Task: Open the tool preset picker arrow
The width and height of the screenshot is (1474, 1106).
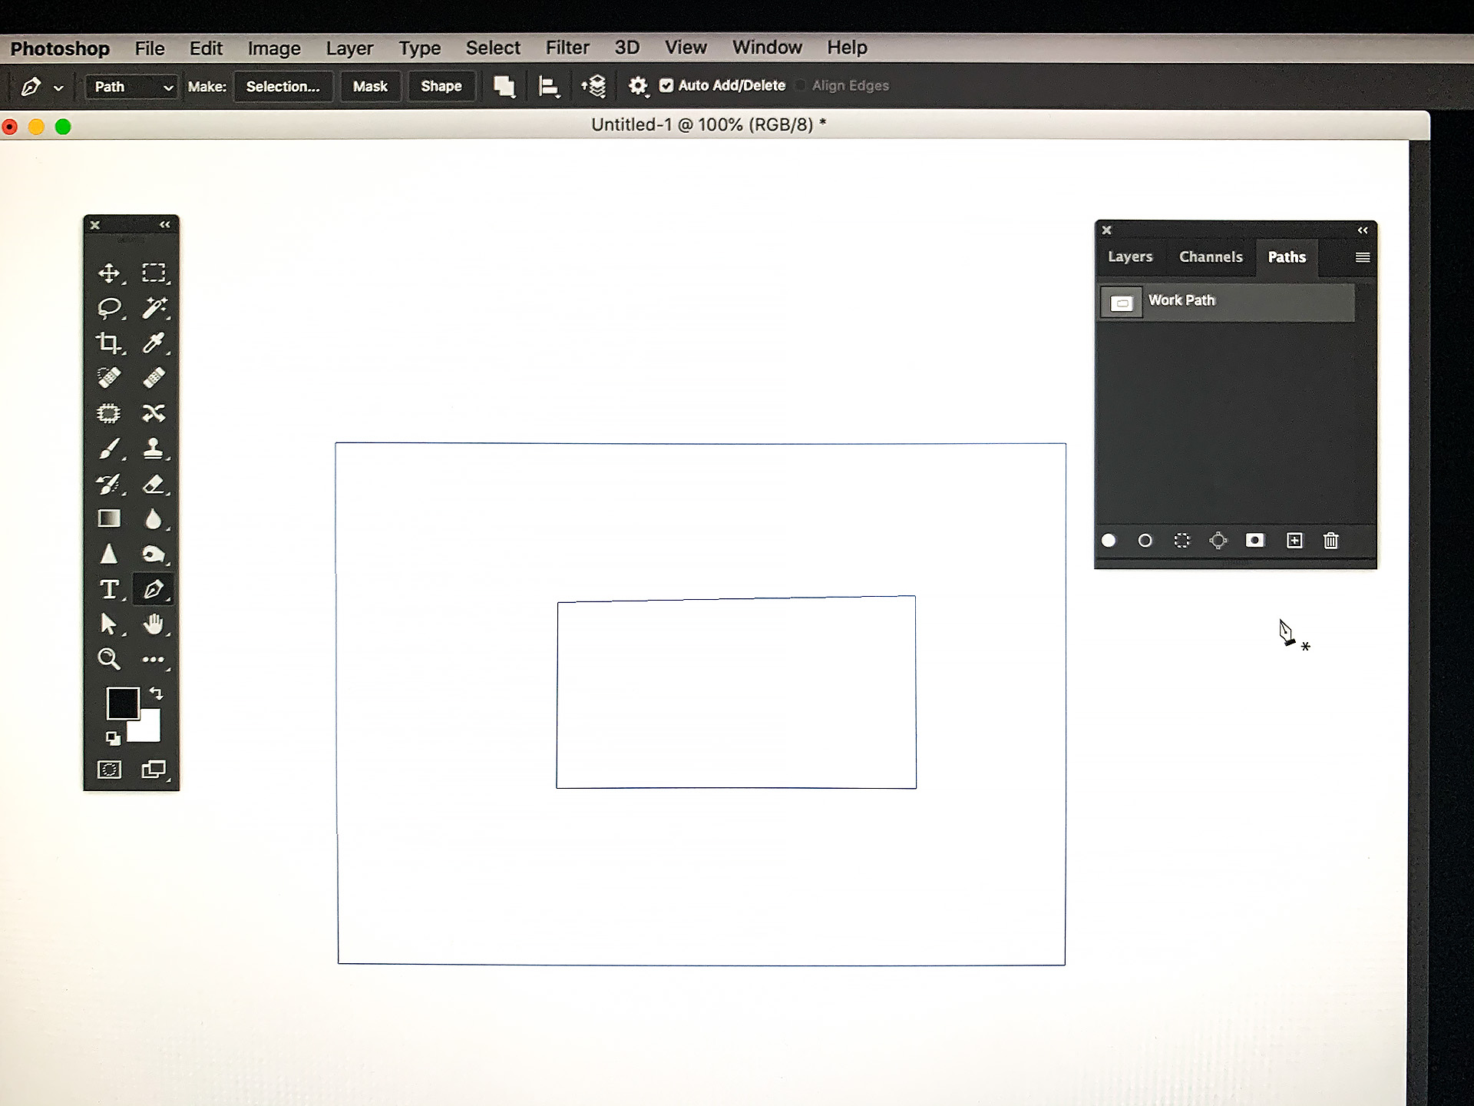Action: (58, 87)
